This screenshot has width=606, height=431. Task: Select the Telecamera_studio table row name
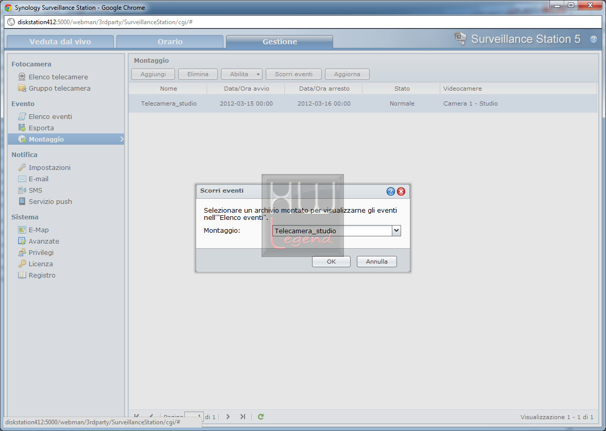coord(168,104)
